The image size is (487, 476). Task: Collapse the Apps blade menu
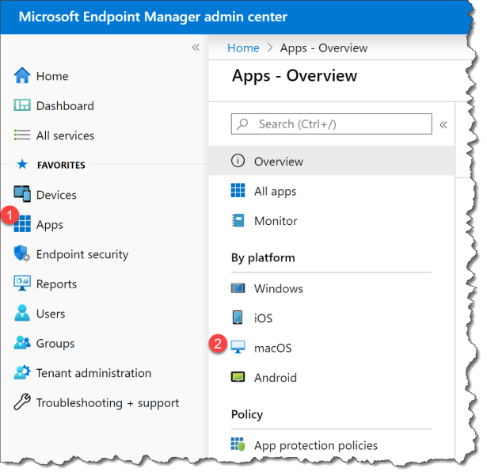(x=443, y=125)
